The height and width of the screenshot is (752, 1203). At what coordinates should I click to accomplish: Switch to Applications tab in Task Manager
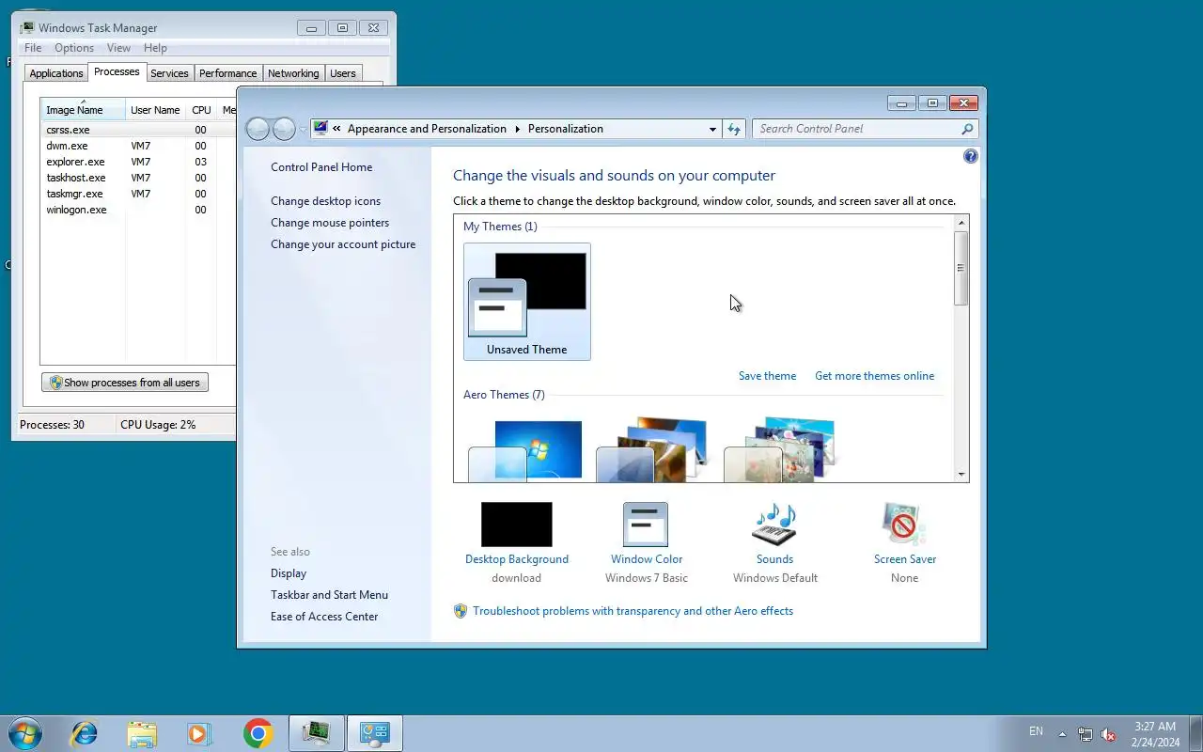[56, 73]
